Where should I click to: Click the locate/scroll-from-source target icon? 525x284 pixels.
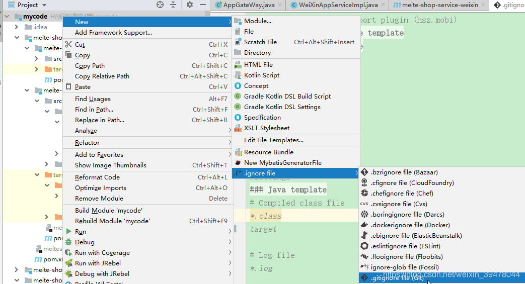pos(160,5)
